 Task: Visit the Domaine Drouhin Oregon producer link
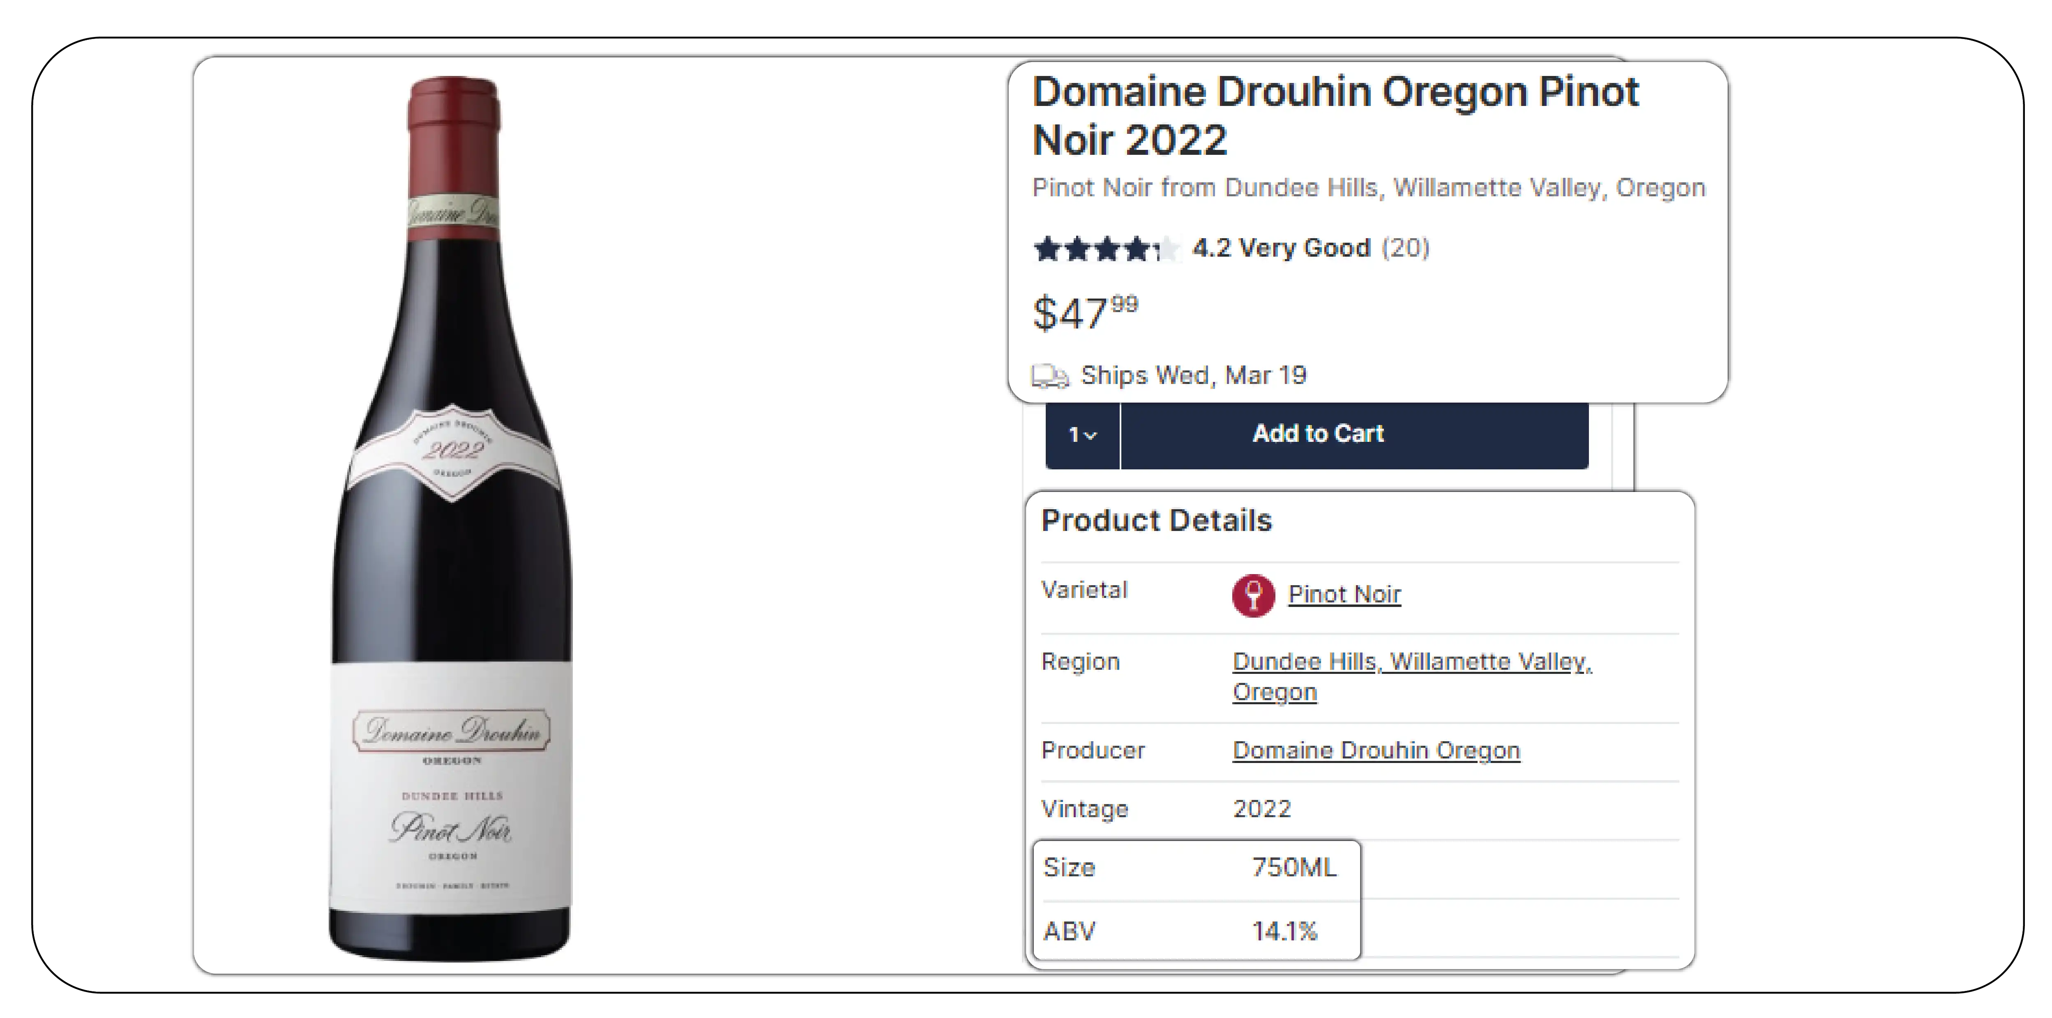(1376, 751)
